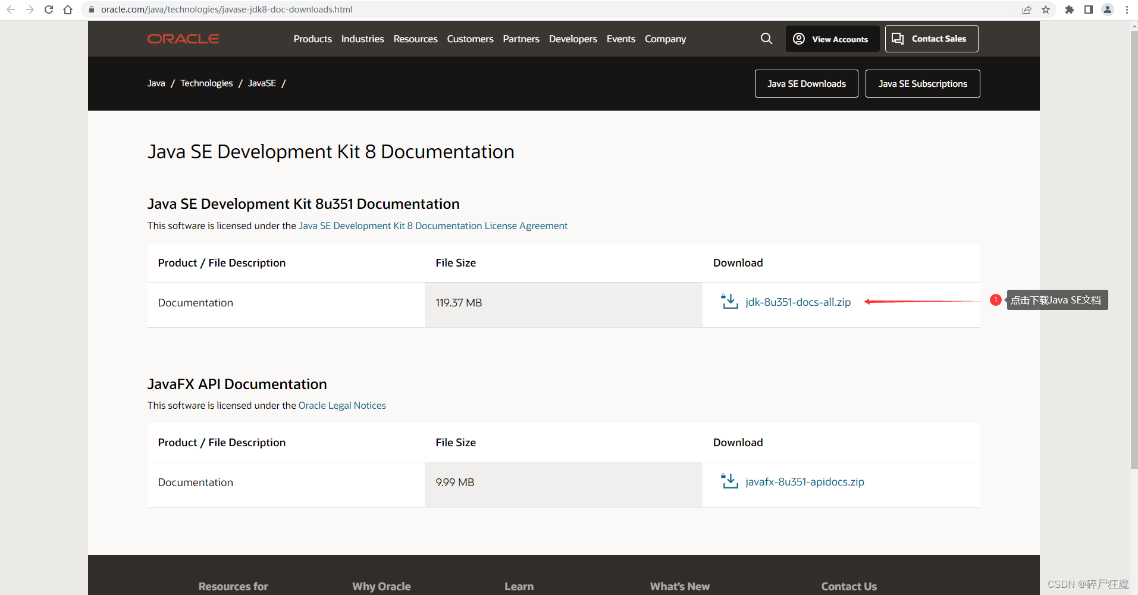Click the browser home icon

[68, 10]
